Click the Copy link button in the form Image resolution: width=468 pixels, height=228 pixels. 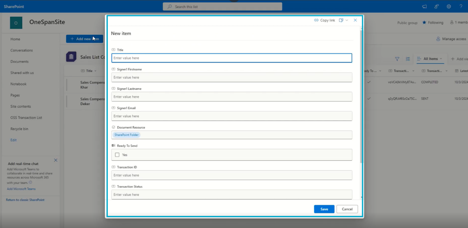pos(324,20)
